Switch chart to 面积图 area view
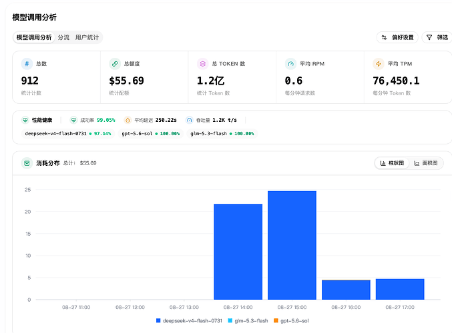 [426, 163]
